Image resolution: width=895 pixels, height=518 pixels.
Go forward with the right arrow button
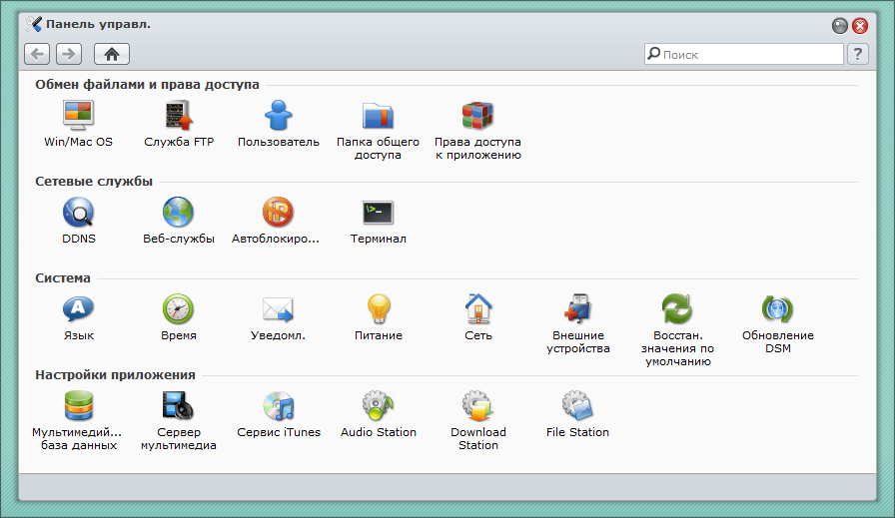pyautogui.click(x=69, y=54)
